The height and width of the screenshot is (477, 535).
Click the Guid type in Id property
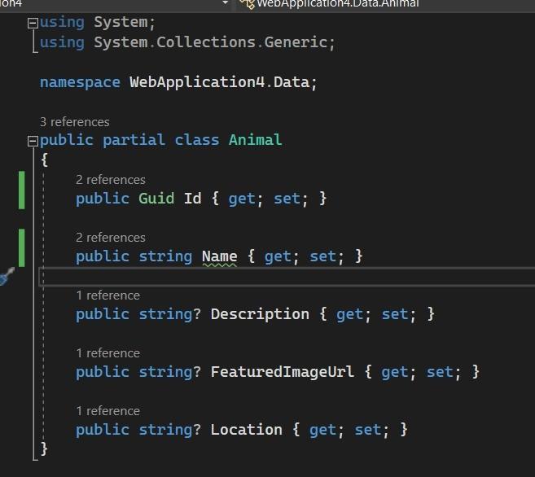point(156,199)
